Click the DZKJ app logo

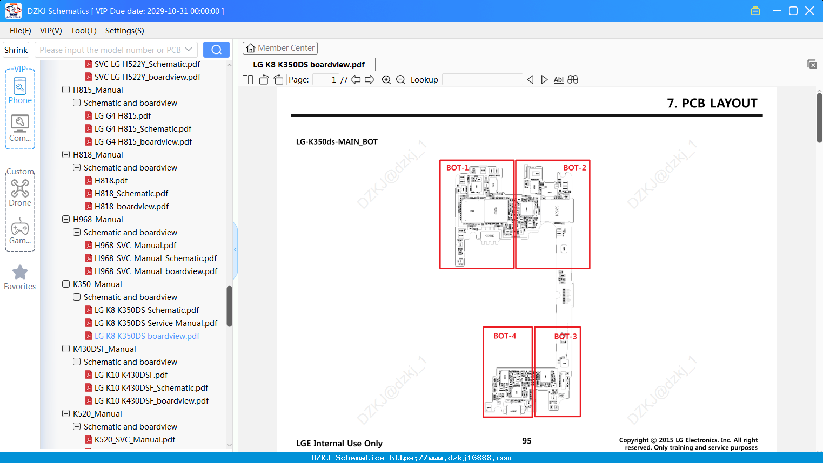tap(13, 11)
